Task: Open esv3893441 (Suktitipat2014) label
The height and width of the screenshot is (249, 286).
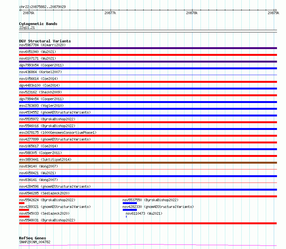Action: coord(45,159)
